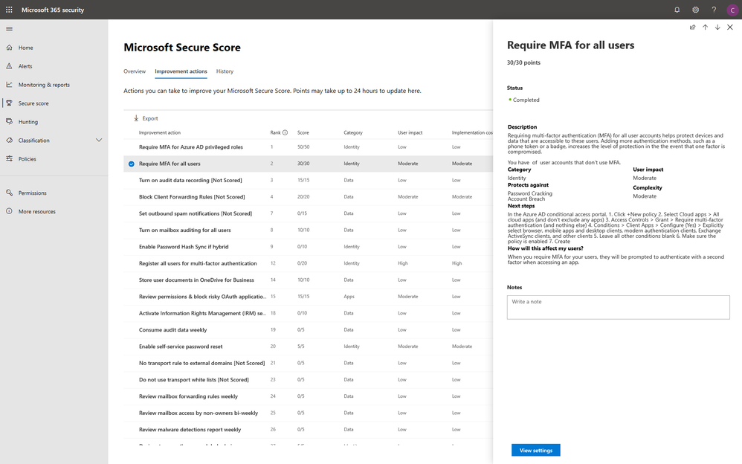Click the Hunting icon in sidebar

(x=9, y=121)
